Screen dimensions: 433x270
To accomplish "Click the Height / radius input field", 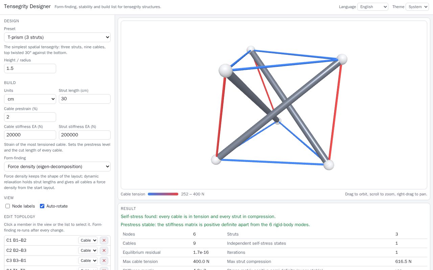I will click(x=30, y=69).
